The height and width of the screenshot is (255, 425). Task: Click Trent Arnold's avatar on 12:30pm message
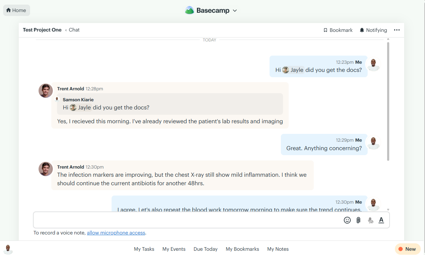pyautogui.click(x=46, y=169)
